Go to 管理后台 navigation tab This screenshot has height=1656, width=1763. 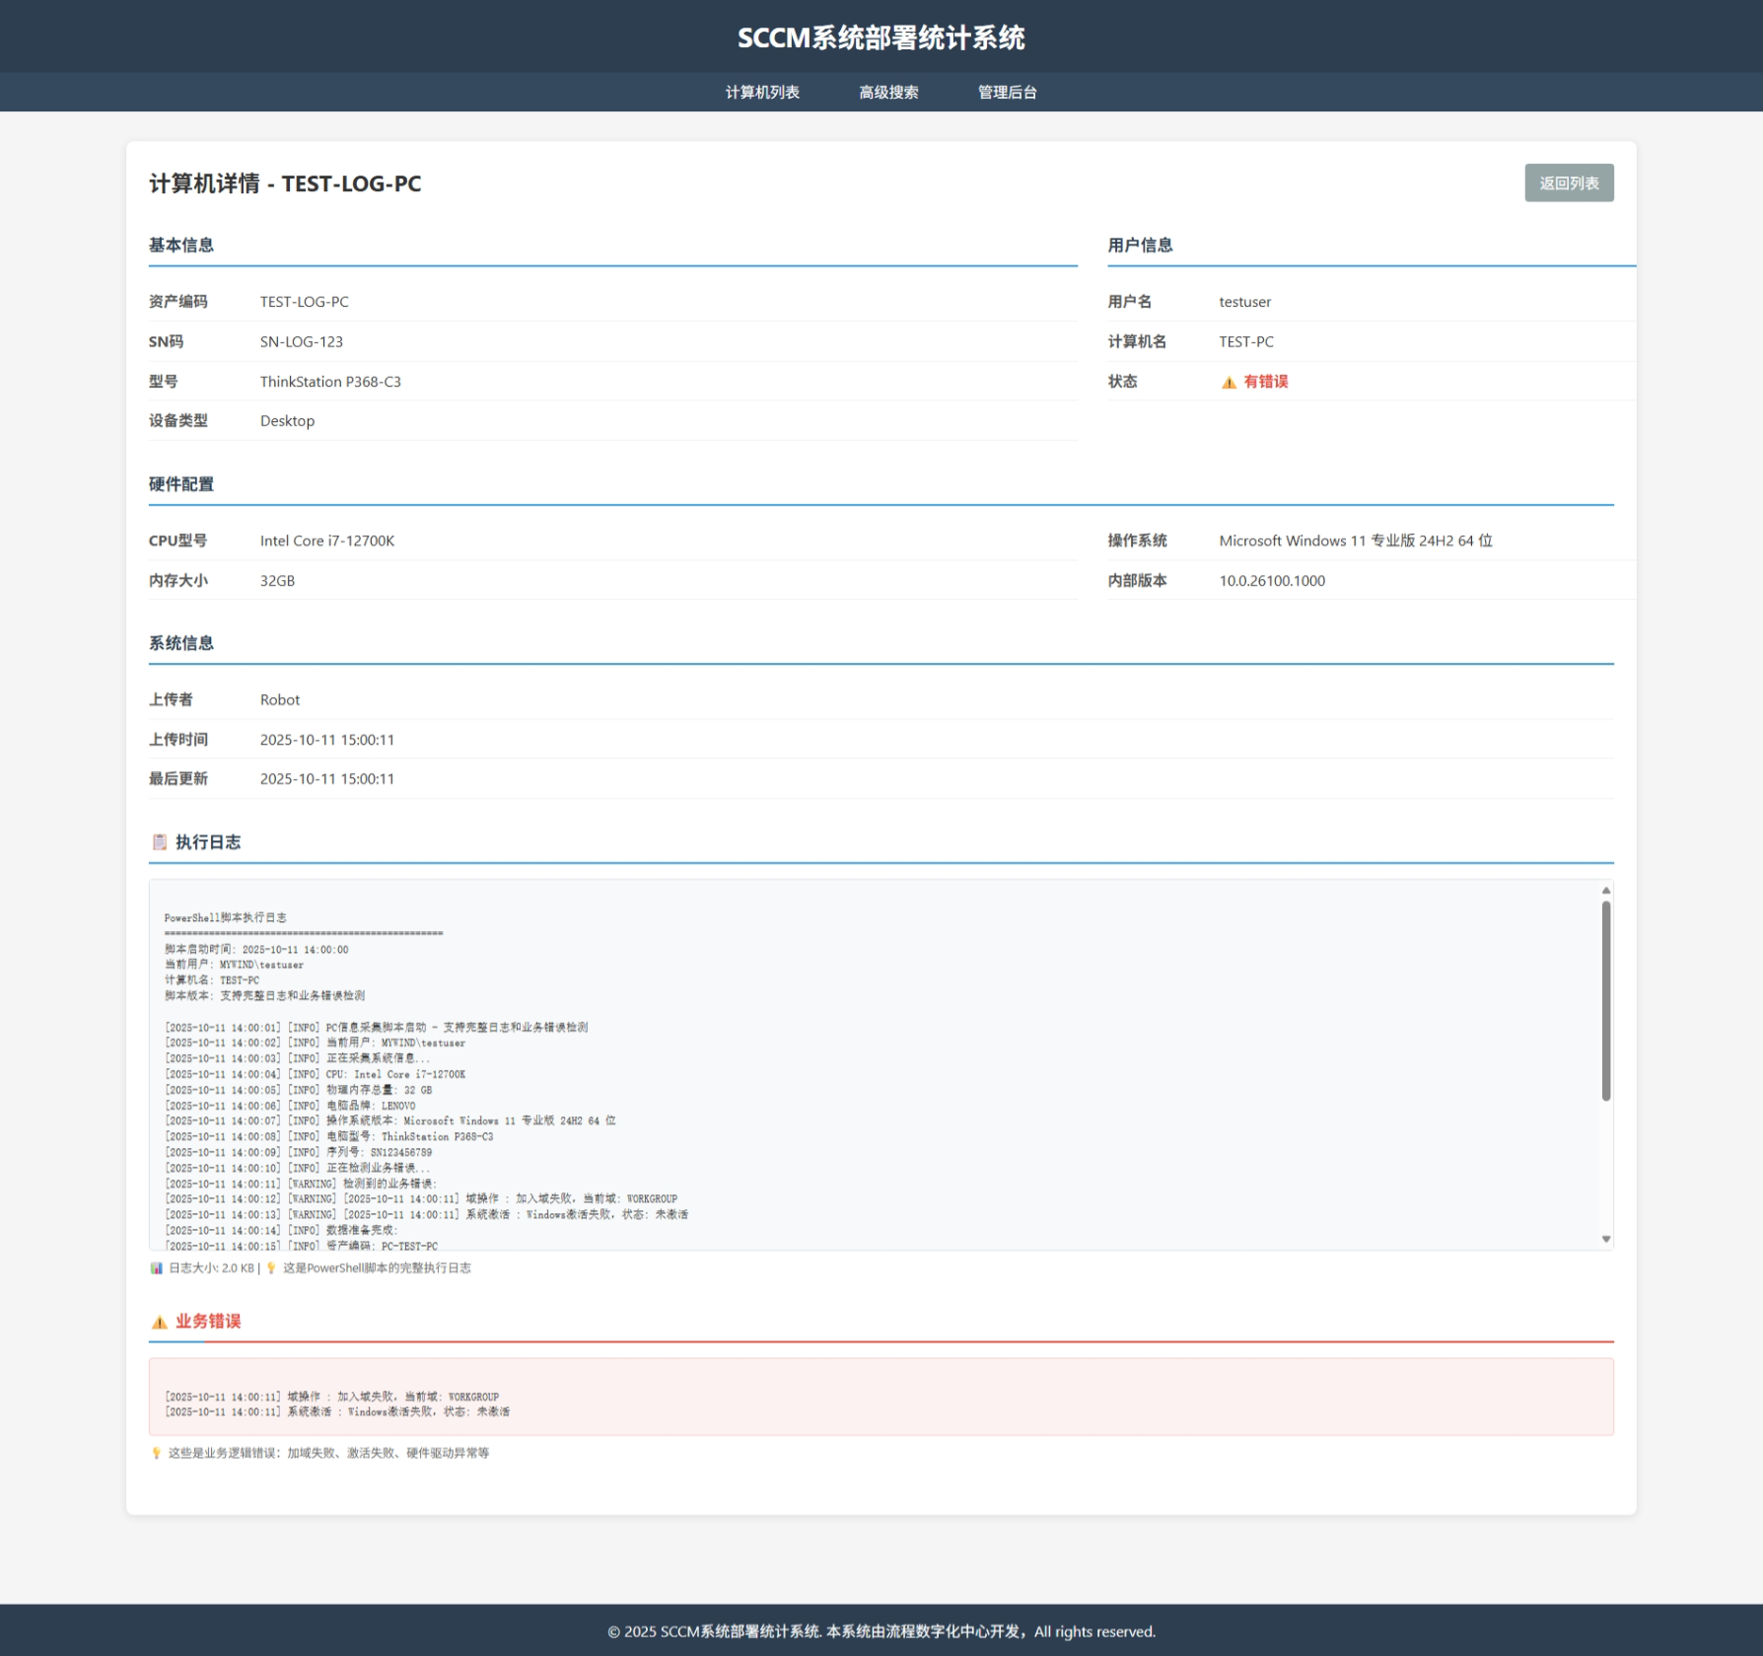click(x=1007, y=92)
